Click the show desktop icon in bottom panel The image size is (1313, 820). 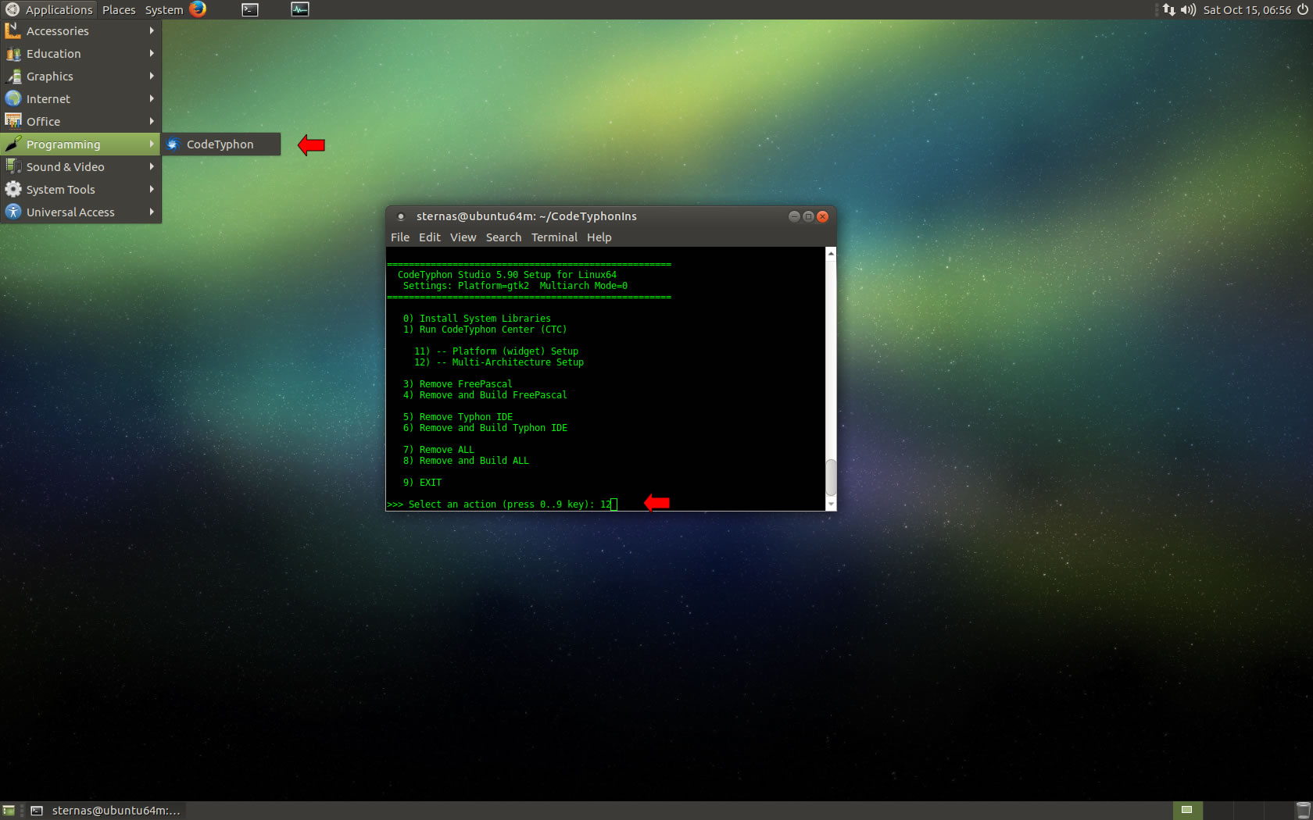pyautogui.click(x=9, y=811)
